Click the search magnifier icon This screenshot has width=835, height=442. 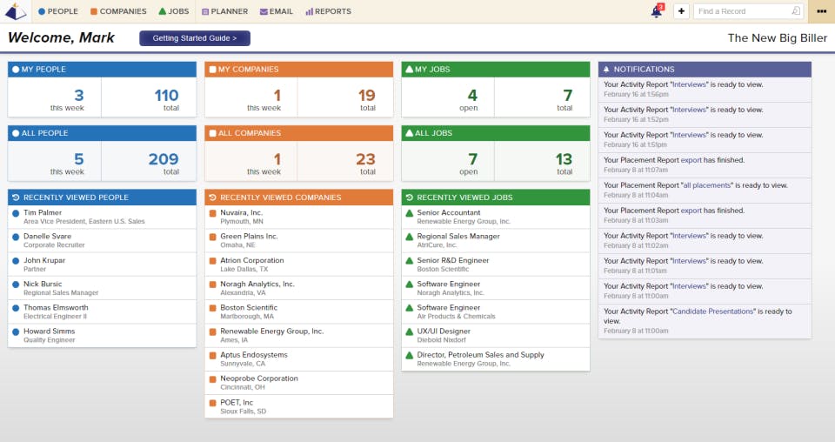pyautogui.click(x=796, y=11)
